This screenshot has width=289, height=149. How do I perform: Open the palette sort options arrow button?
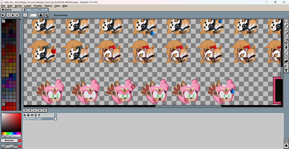(x=8, y=15)
